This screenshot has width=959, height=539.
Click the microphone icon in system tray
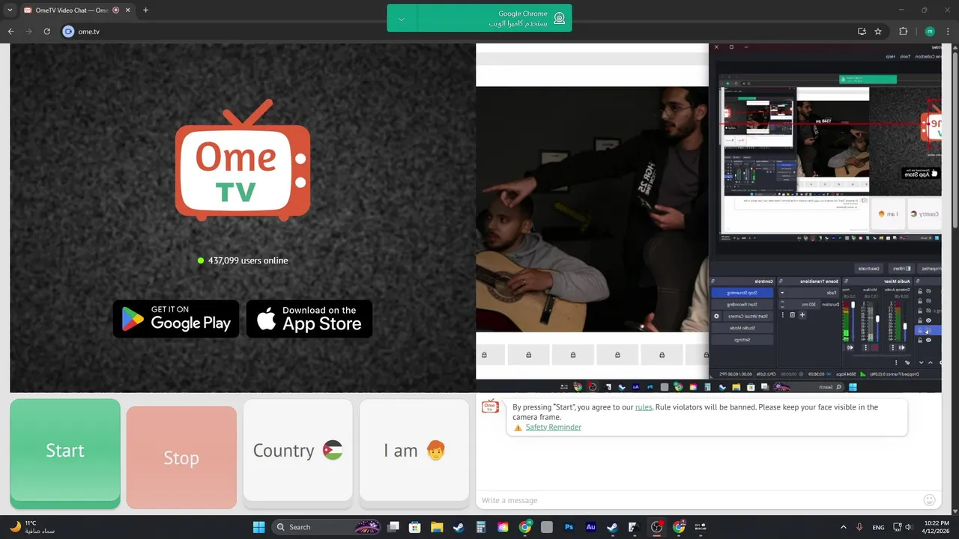(x=859, y=527)
